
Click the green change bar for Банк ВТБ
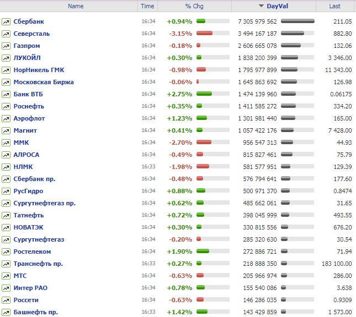204,94
